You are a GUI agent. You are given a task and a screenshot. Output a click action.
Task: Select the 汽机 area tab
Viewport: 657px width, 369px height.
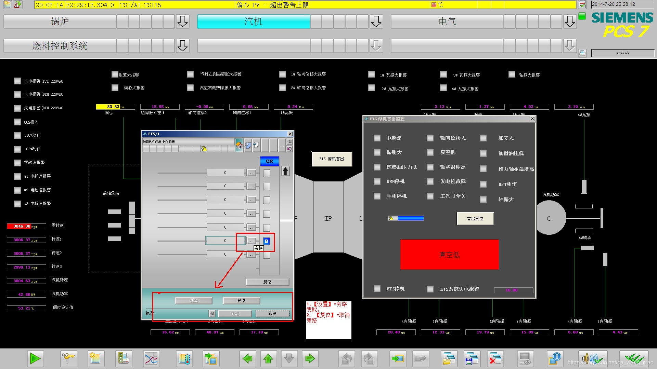pos(254,22)
